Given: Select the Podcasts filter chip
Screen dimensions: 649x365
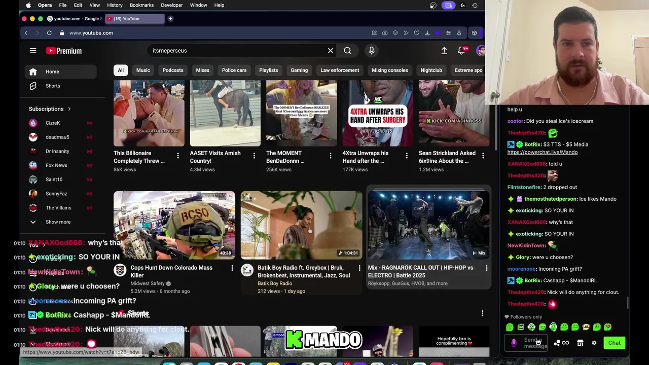Looking at the screenshot, I should [x=173, y=70].
